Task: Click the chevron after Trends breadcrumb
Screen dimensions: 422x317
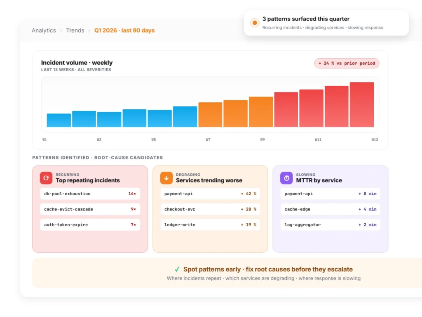Action: 89,31
